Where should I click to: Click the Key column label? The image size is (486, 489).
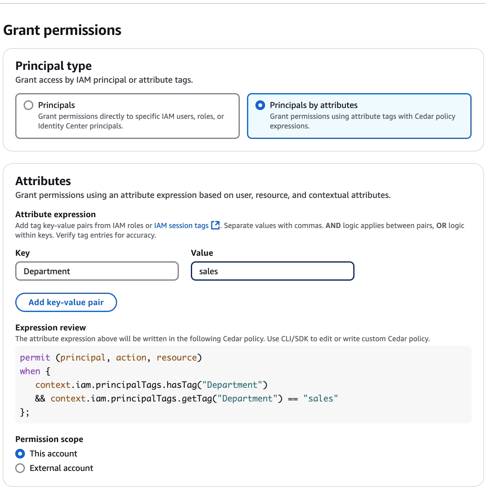[22, 253]
